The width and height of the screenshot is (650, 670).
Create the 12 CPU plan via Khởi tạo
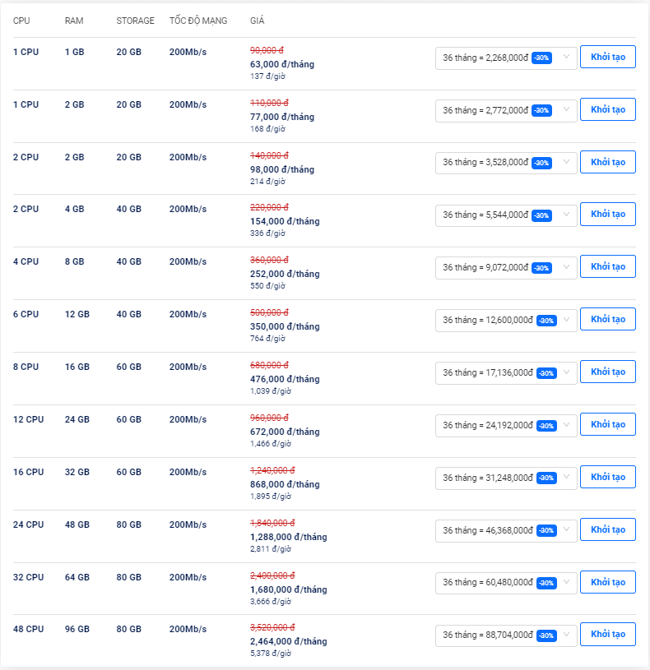tap(608, 424)
